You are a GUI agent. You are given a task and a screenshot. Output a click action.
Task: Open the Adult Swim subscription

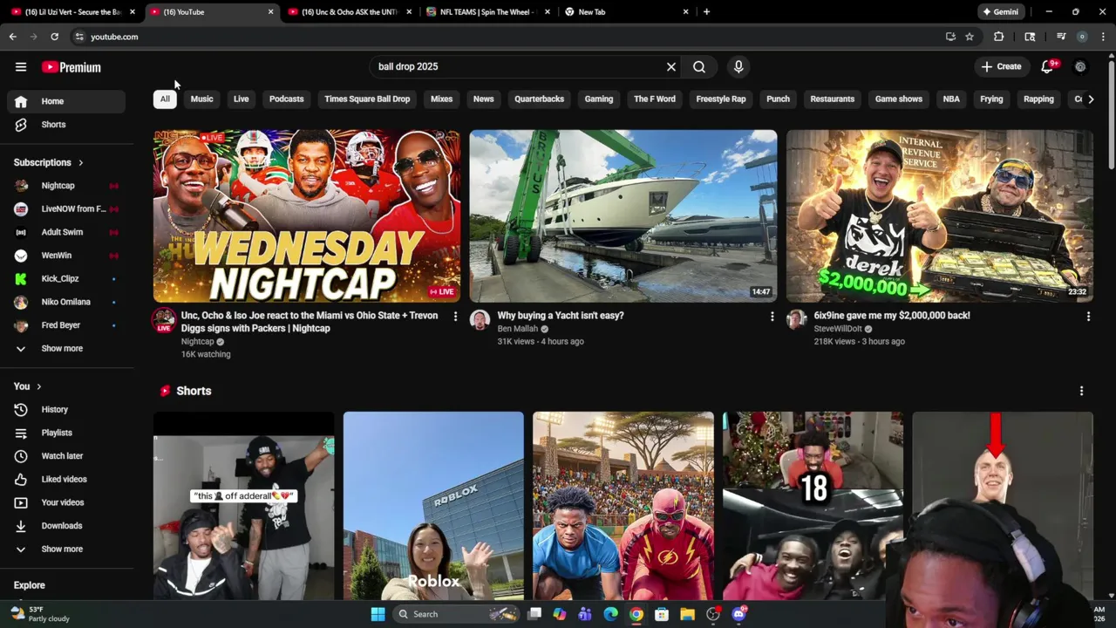pos(66,232)
